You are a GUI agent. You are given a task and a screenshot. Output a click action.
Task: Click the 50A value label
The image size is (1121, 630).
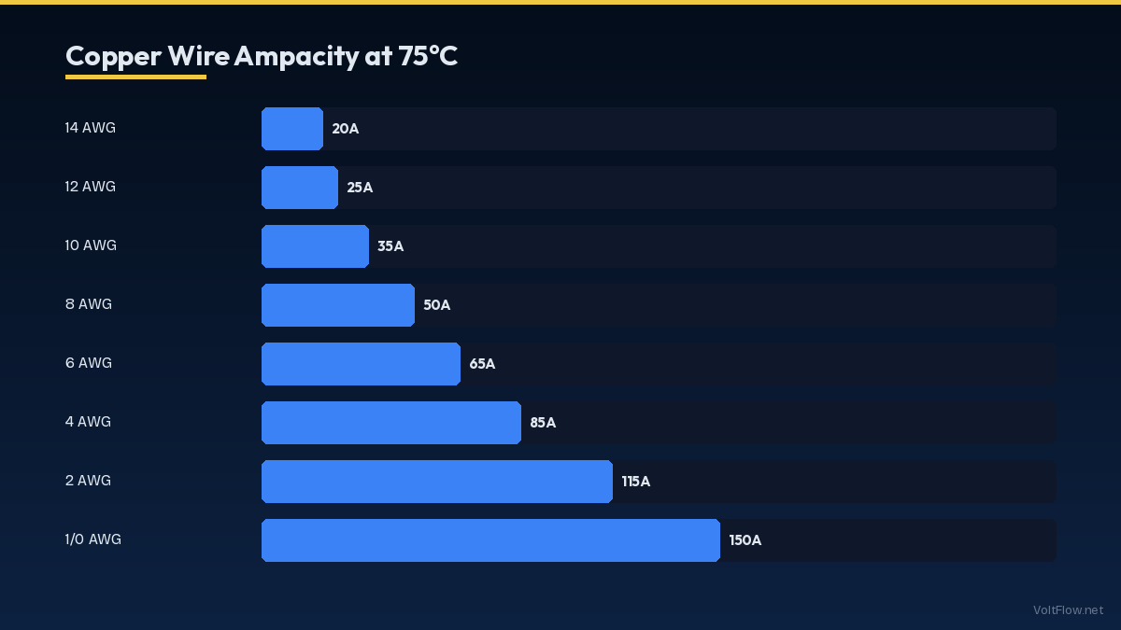tap(436, 305)
